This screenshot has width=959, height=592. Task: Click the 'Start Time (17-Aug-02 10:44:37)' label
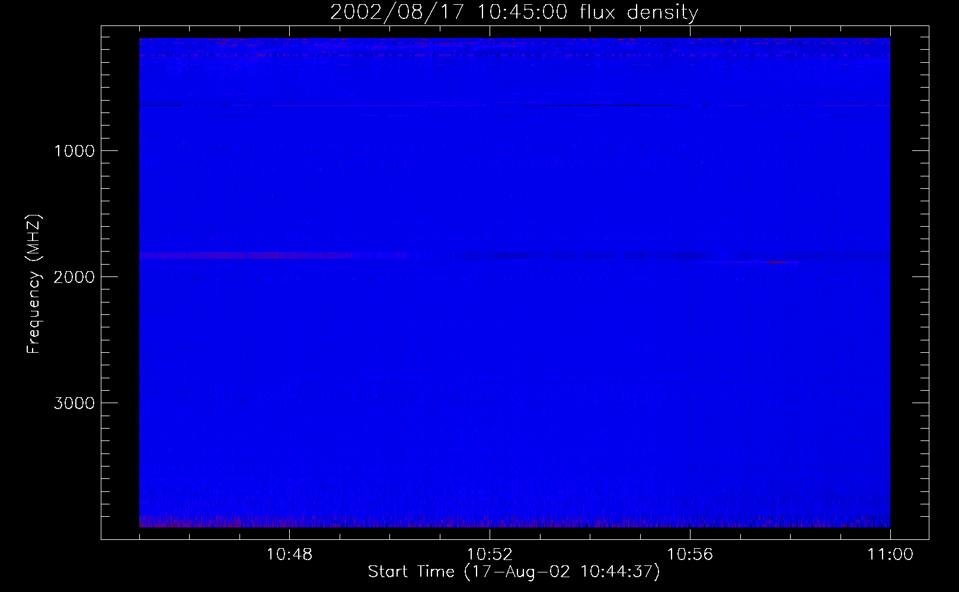(x=514, y=572)
